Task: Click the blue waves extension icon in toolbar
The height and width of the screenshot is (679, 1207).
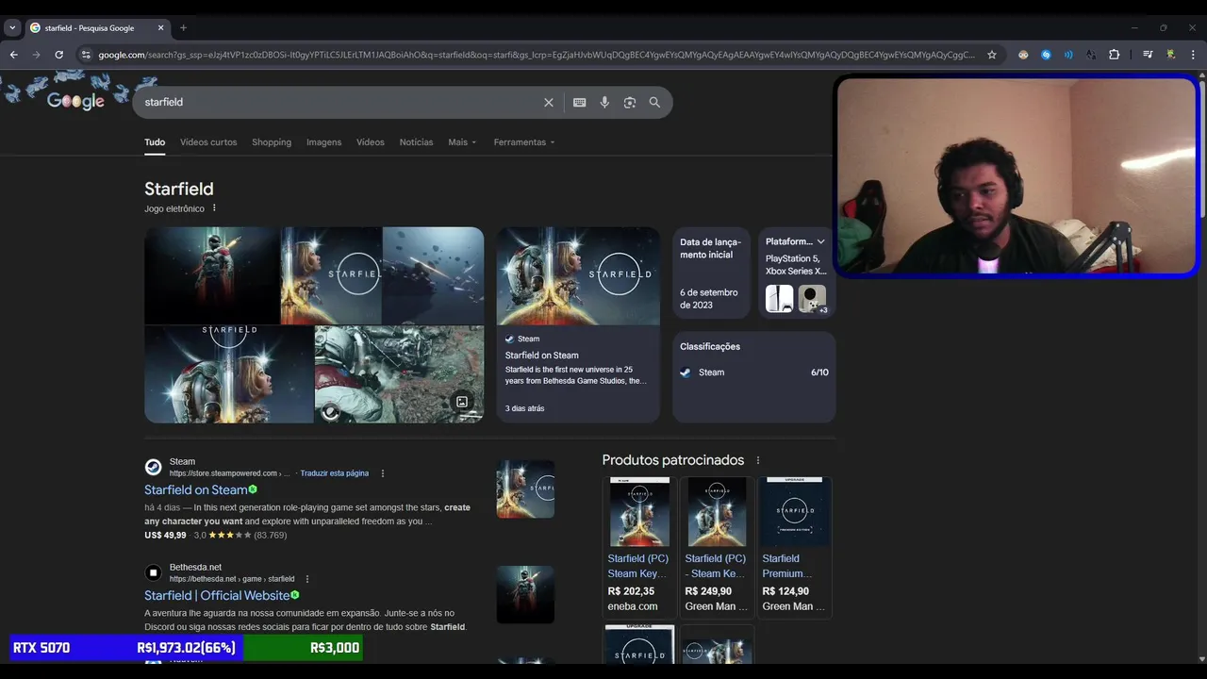Action: (x=1068, y=55)
